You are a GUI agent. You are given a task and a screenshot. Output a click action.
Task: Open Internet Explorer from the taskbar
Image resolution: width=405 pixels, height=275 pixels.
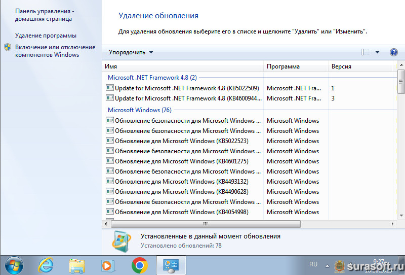(x=46, y=265)
